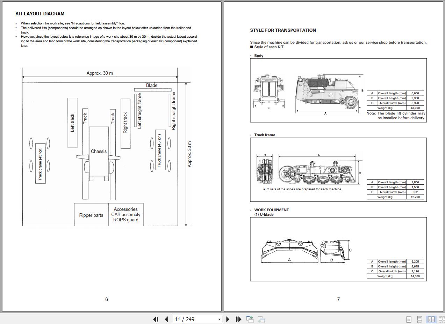Image resolution: width=445 pixels, height=324 pixels.
Task: Enable continuous scrolling page layout
Action: pyautogui.click(x=419, y=319)
